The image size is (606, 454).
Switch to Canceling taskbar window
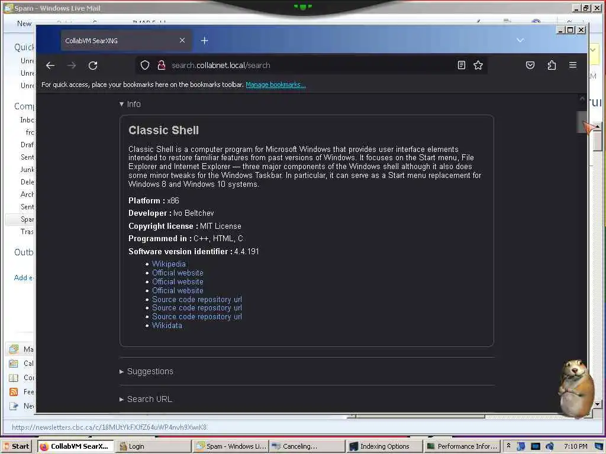(x=307, y=446)
